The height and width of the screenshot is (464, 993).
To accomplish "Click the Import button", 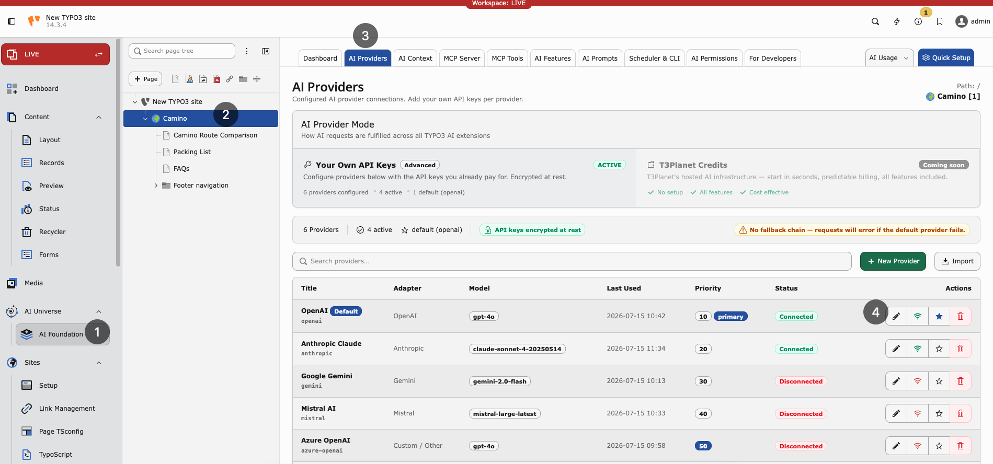I will pos(957,261).
